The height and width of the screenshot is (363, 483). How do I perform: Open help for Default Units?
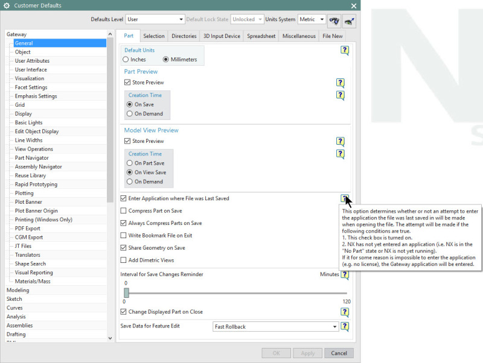[x=345, y=50]
